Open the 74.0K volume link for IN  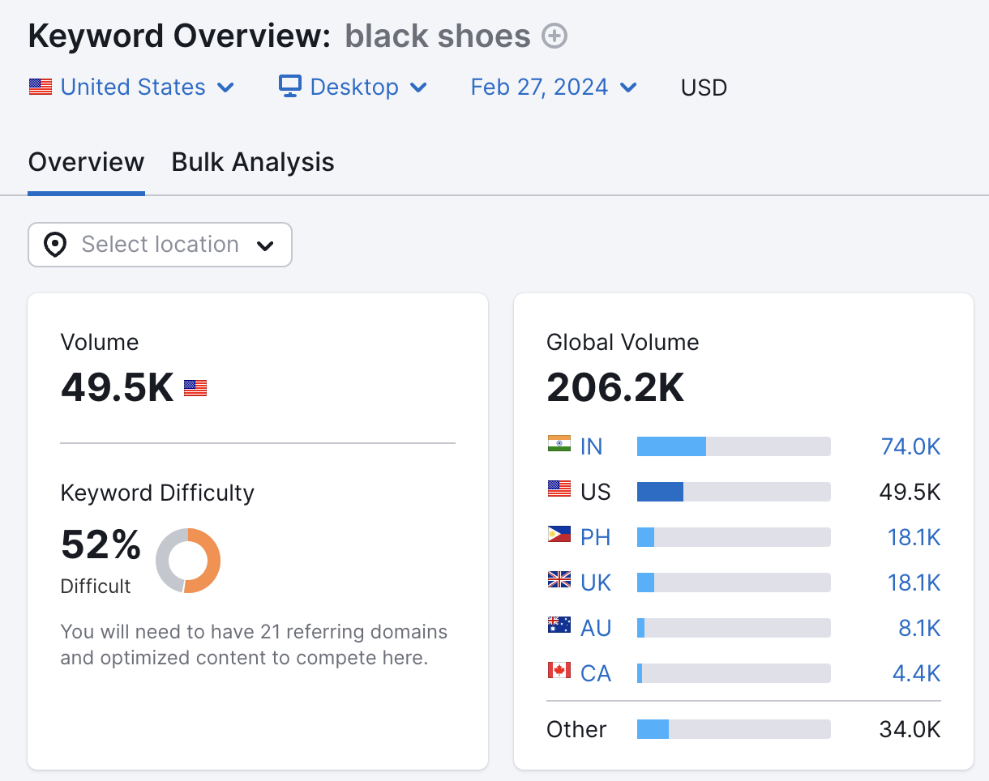910,446
